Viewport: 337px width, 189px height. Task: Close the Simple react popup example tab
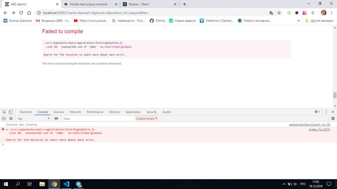click(116, 4)
